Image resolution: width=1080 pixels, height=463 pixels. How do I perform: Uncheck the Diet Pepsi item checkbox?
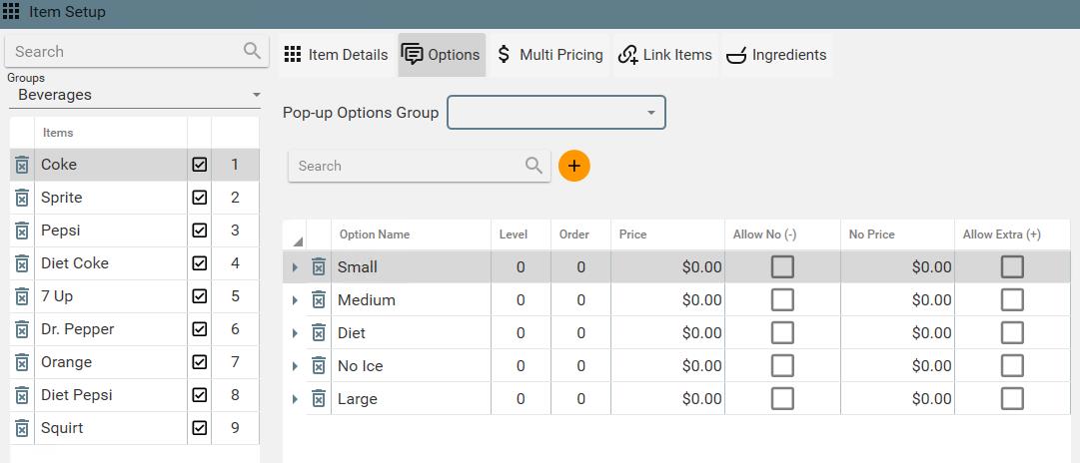coord(200,395)
